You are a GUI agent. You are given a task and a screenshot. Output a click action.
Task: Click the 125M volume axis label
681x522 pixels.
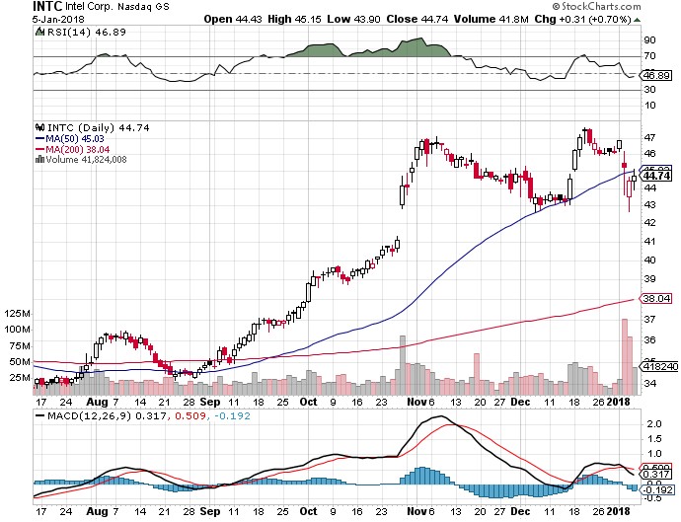pyautogui.click(x=18, y=314)
